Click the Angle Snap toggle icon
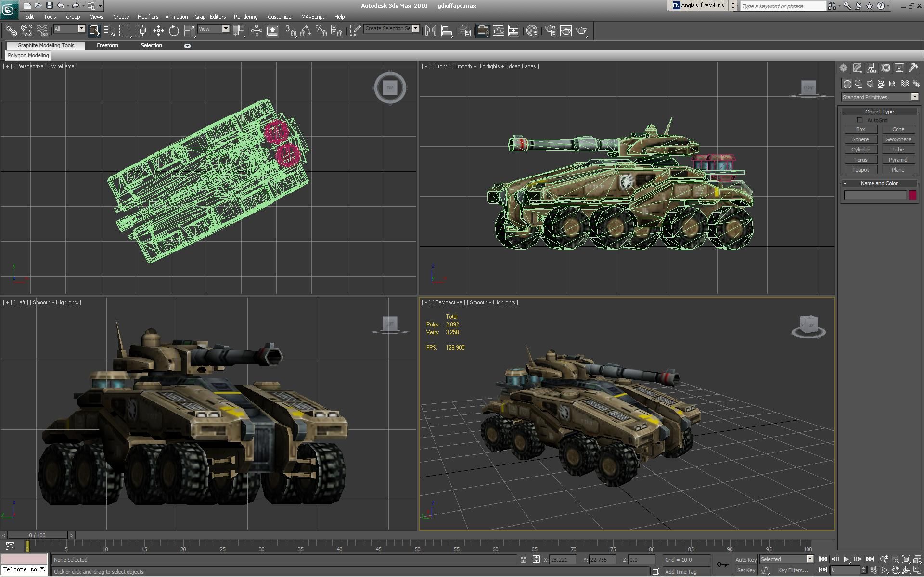This screenshot has height=577, width=924. click(x=305, y=31)
